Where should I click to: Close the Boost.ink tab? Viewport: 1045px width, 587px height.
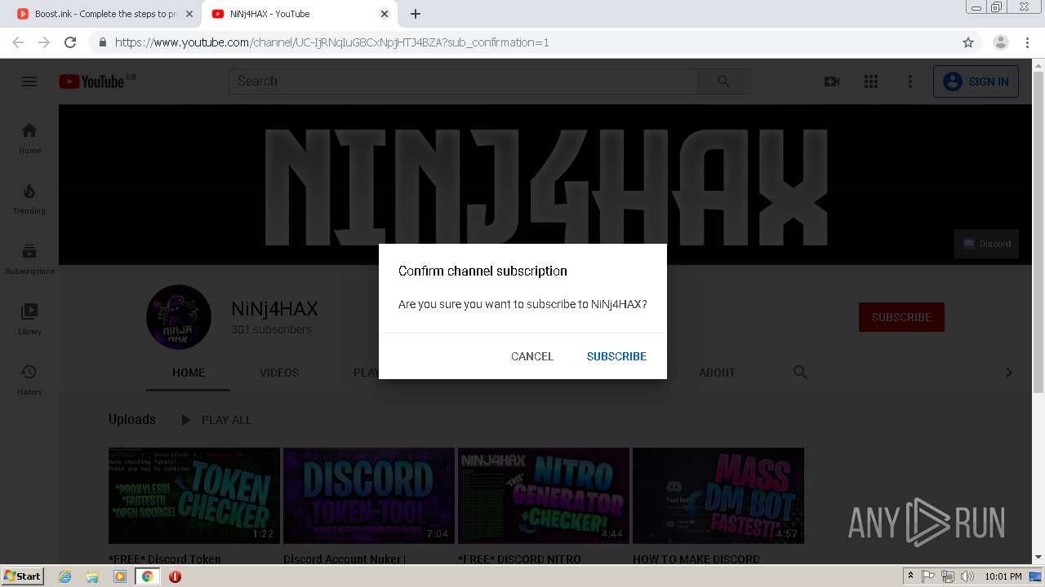(189, 14)
